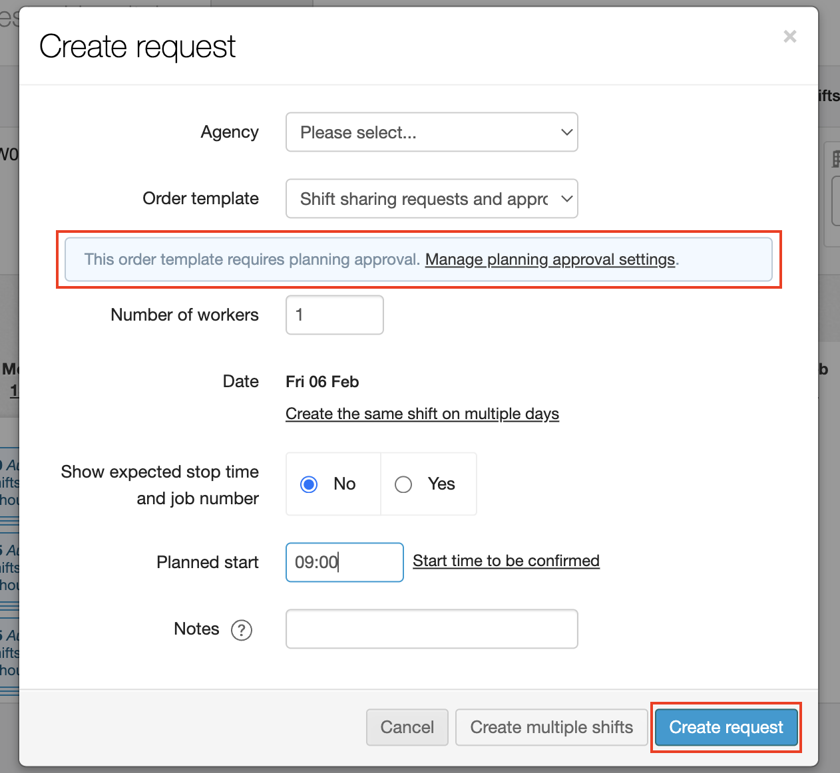The width and height of the screenshot is (840, 773).
Task: Click the Notes help question mark icon
Action: (242, 630)
